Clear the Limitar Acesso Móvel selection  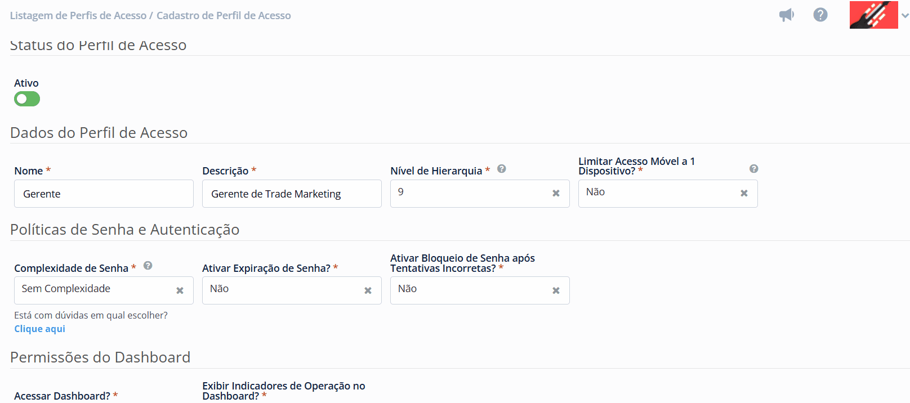(744, 194)
